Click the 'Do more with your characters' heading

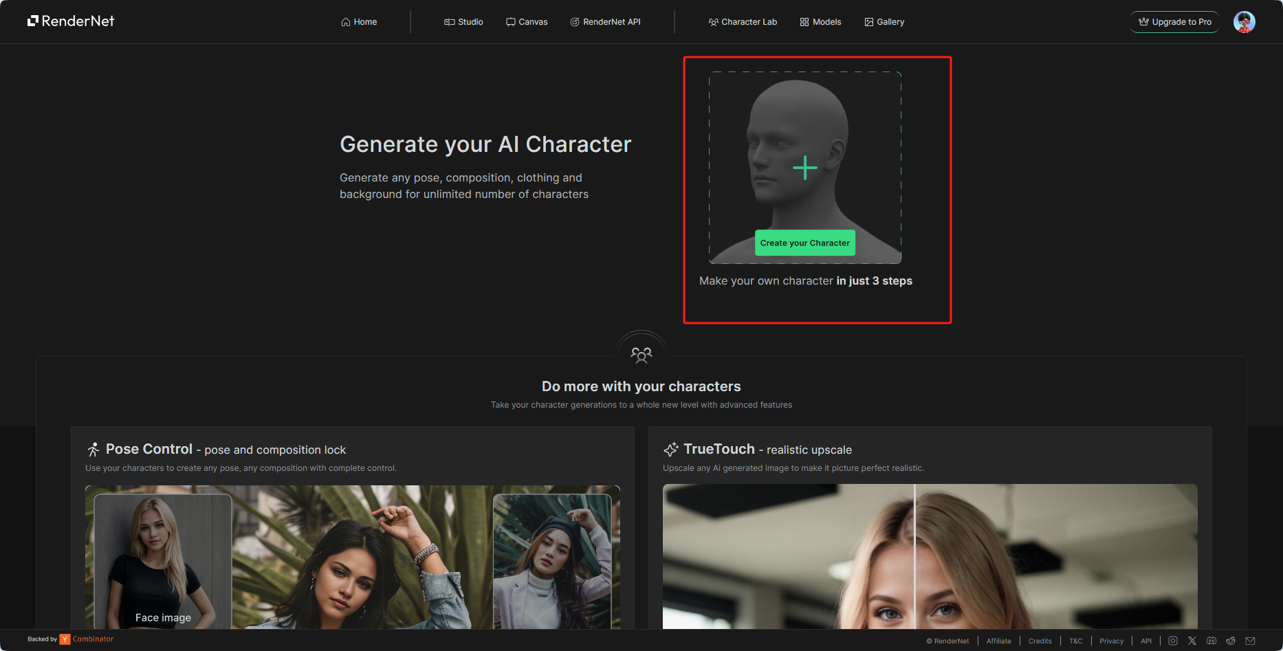pyautogui.click(x=641, y=386)
